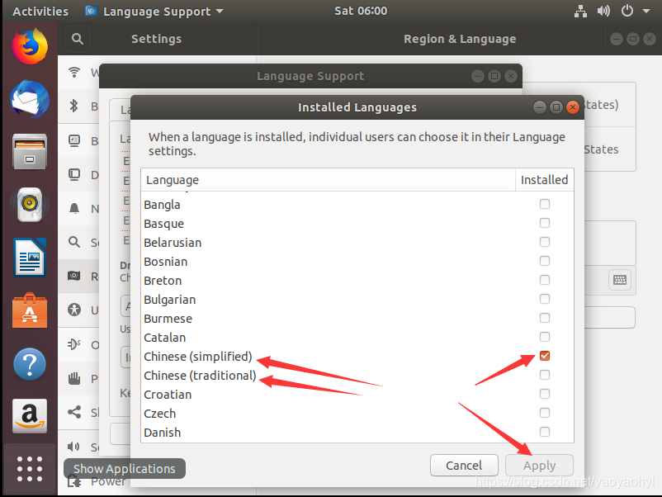The width and height of the screenshot is (662, 497).
Task: Close the Installed Languages dialog
Action: tap(573, 107)
